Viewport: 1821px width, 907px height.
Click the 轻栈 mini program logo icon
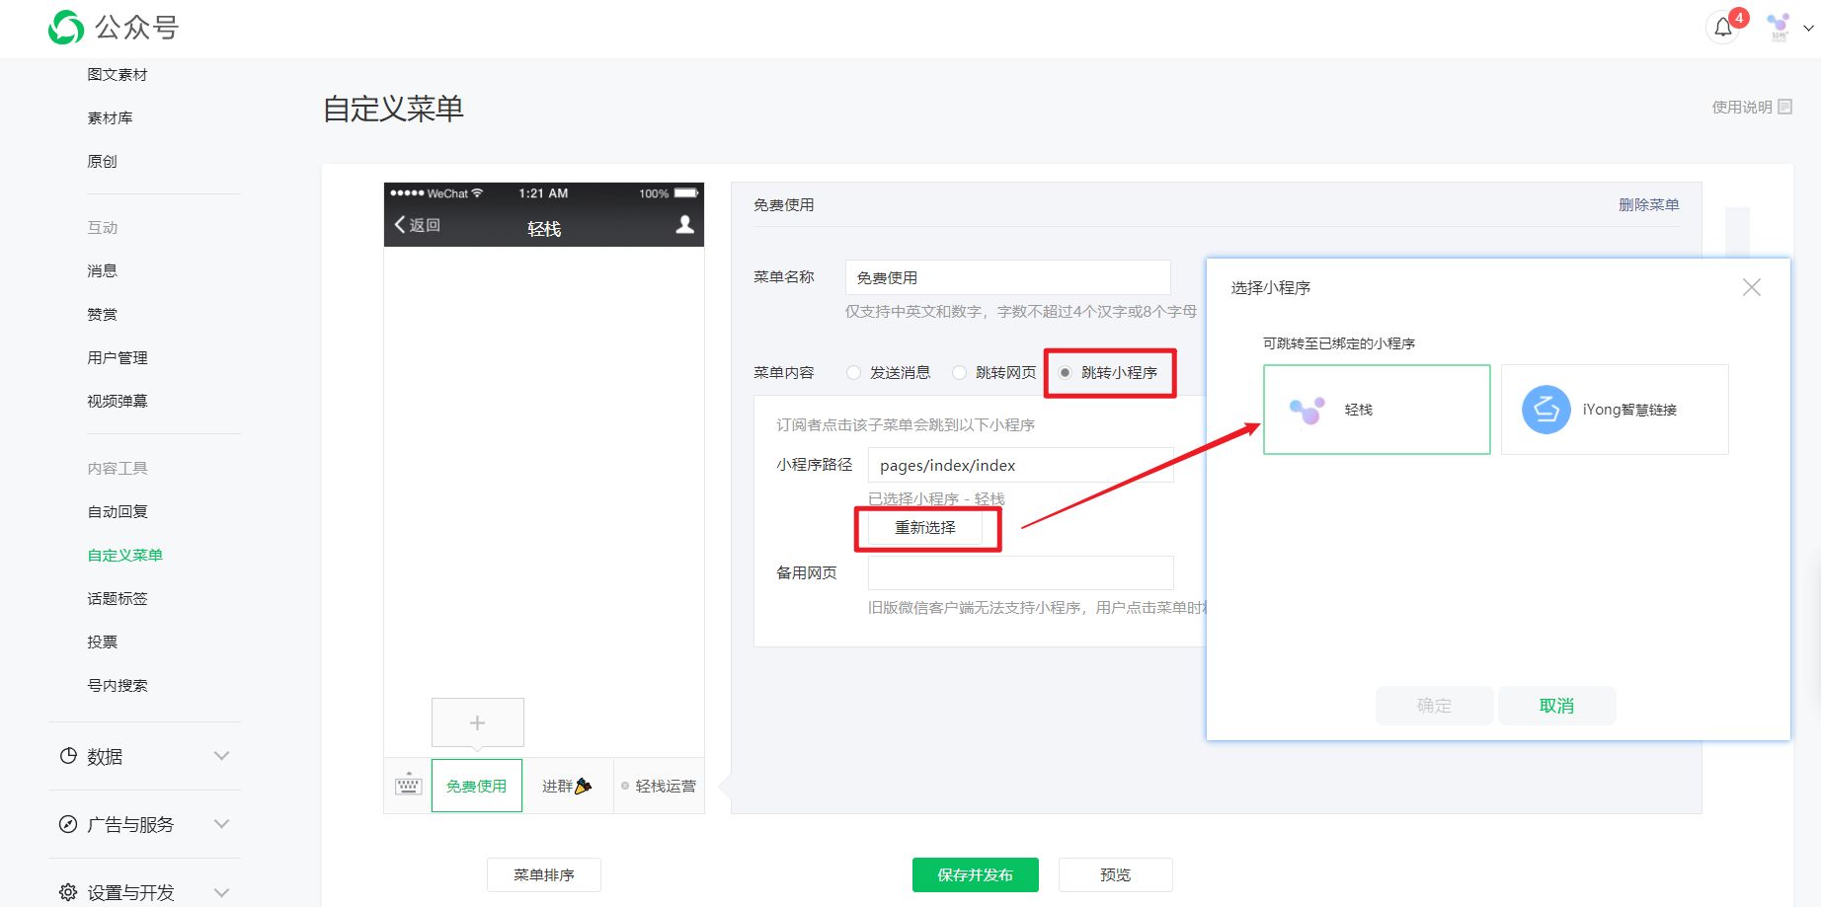1306,410
